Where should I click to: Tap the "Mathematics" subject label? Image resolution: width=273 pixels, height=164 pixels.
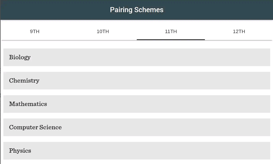[28, 104]
